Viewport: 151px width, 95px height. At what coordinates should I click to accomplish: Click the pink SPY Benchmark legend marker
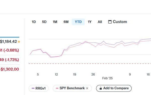57,88
